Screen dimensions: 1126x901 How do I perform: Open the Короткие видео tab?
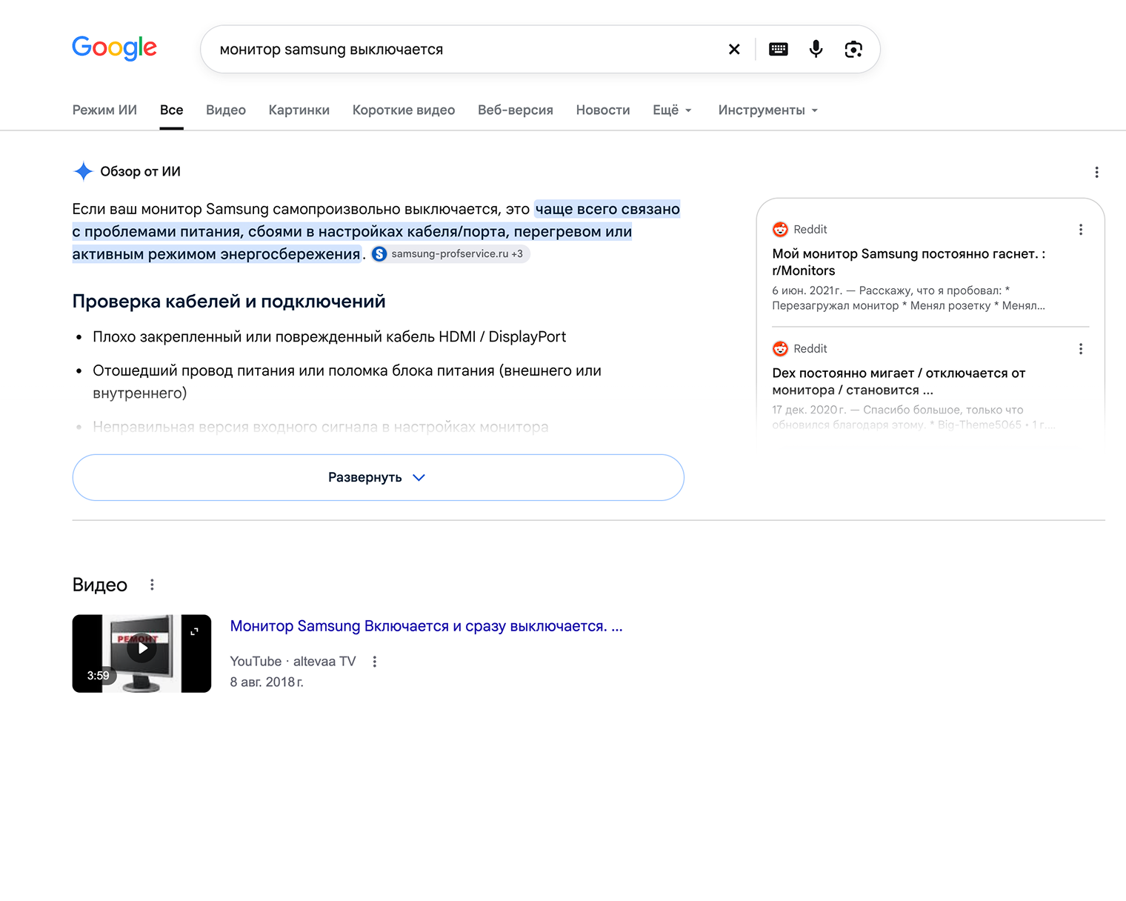[x=404, y=110]
